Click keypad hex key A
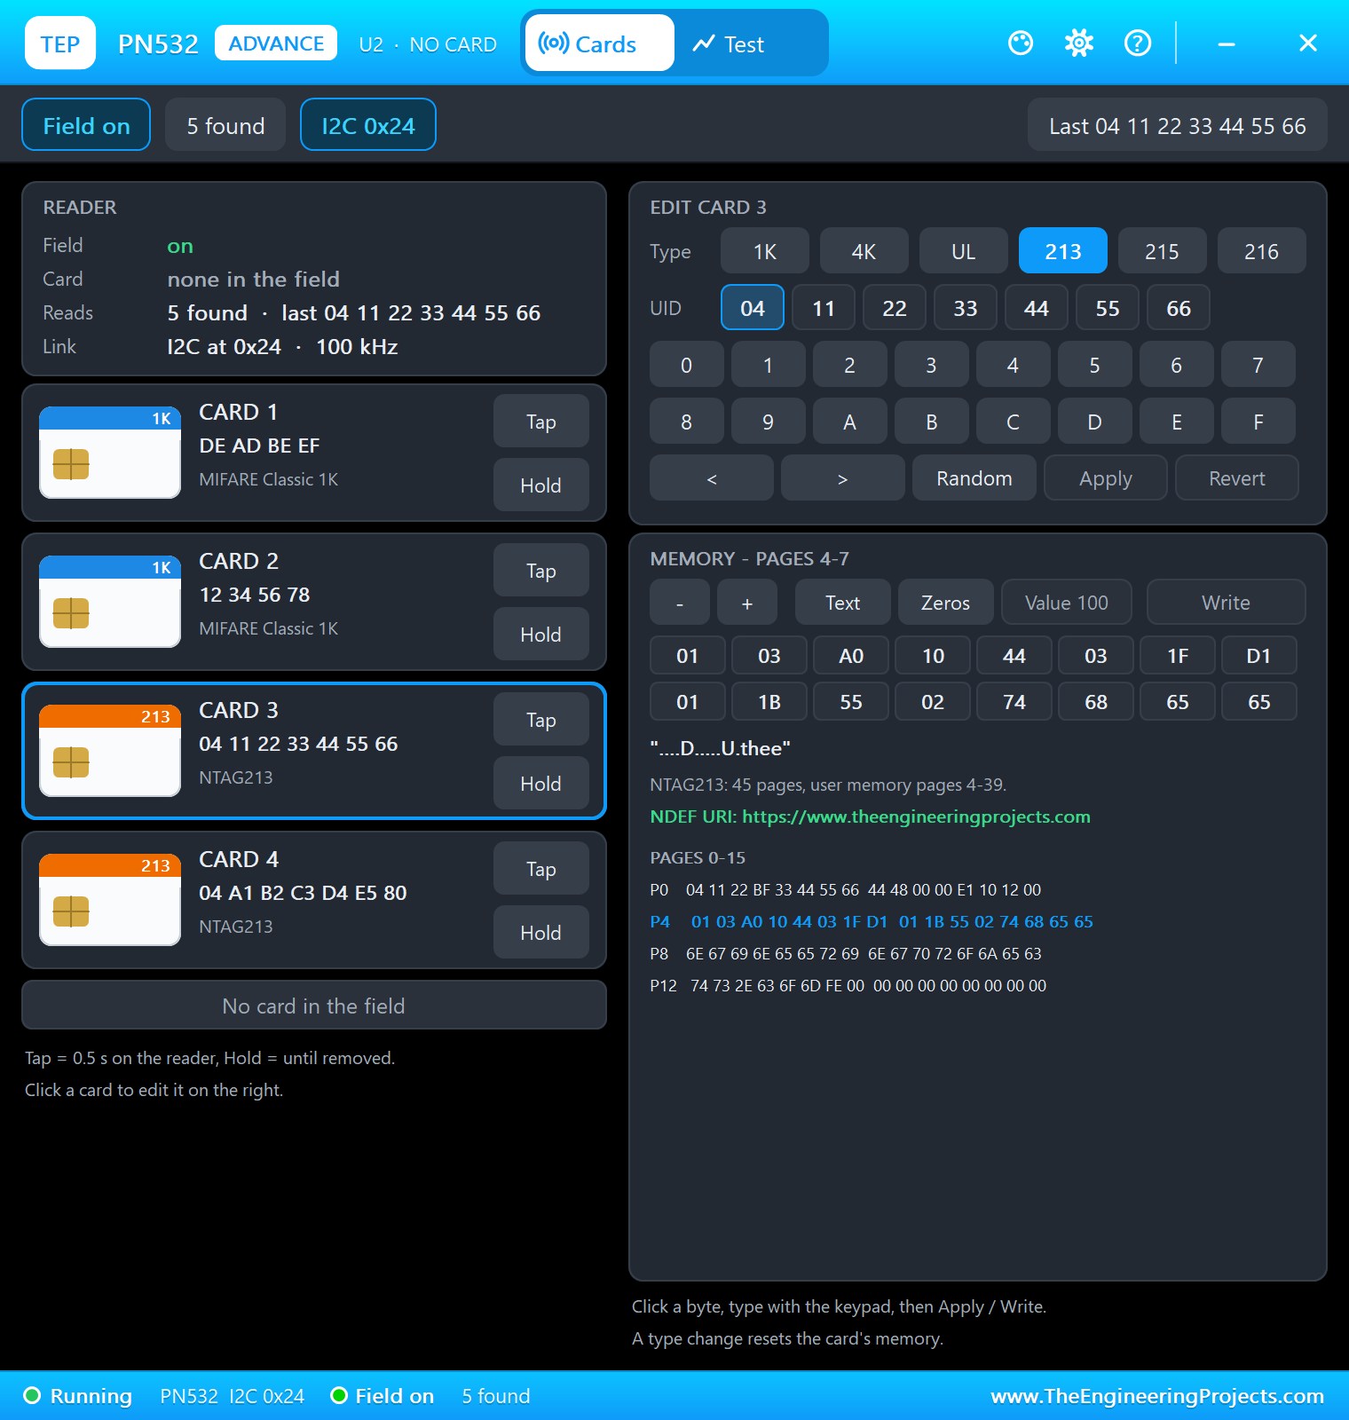This screenshot has height=1420, width=1349. point(850,421)
